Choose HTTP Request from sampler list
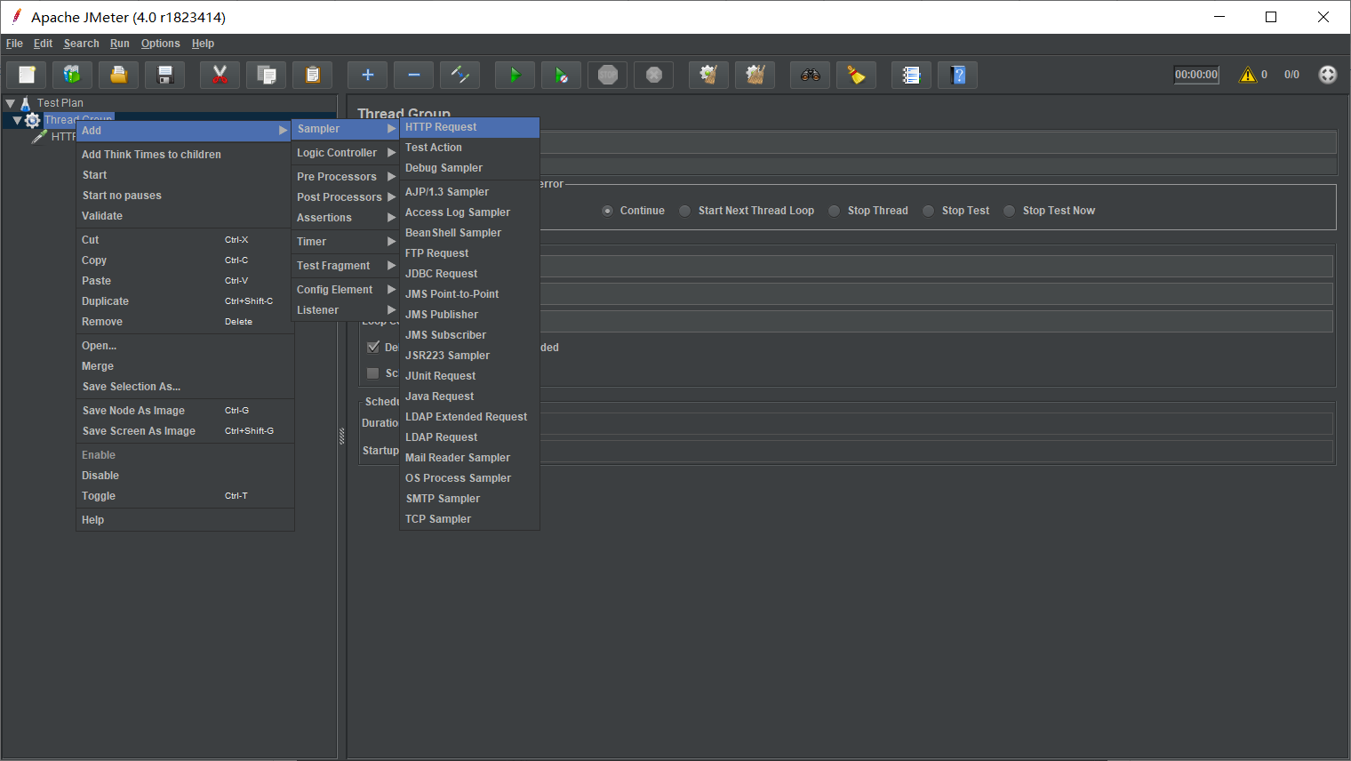Viewport: 1351px width, 761px height. [469, 127]
